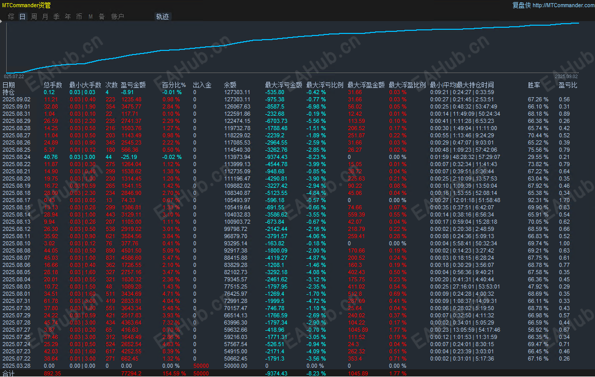Click percentage value 8.39 %
The image size is (595, 377).
point(171,352)
